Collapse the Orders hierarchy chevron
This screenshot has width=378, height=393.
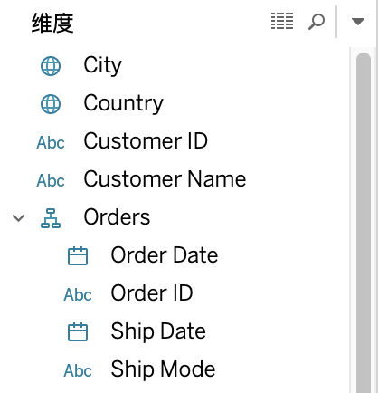(18, 218)
